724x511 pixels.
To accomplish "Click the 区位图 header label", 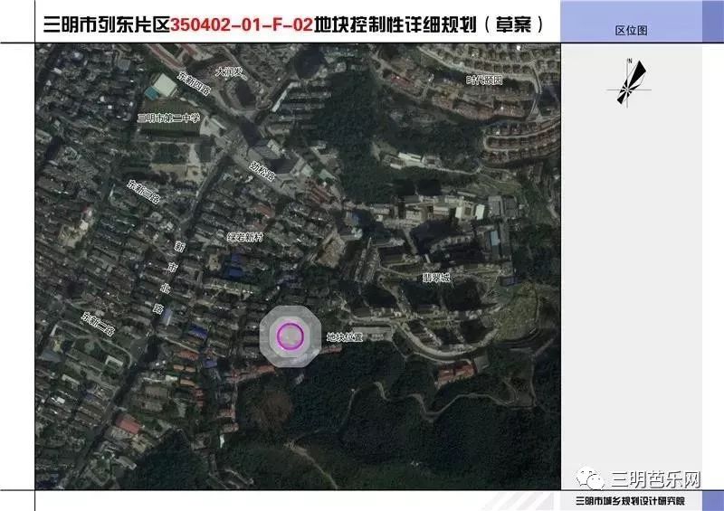I will [x=631, y=31].
